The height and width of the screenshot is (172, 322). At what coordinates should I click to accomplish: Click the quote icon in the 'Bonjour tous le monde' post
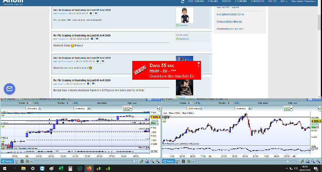tap(93, 84)
